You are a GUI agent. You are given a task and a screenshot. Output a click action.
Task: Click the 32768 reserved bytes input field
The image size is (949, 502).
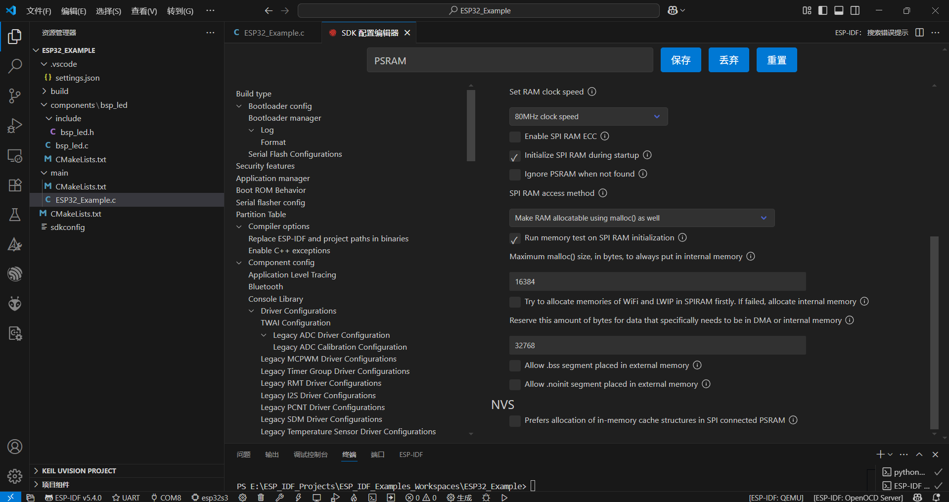657,346
